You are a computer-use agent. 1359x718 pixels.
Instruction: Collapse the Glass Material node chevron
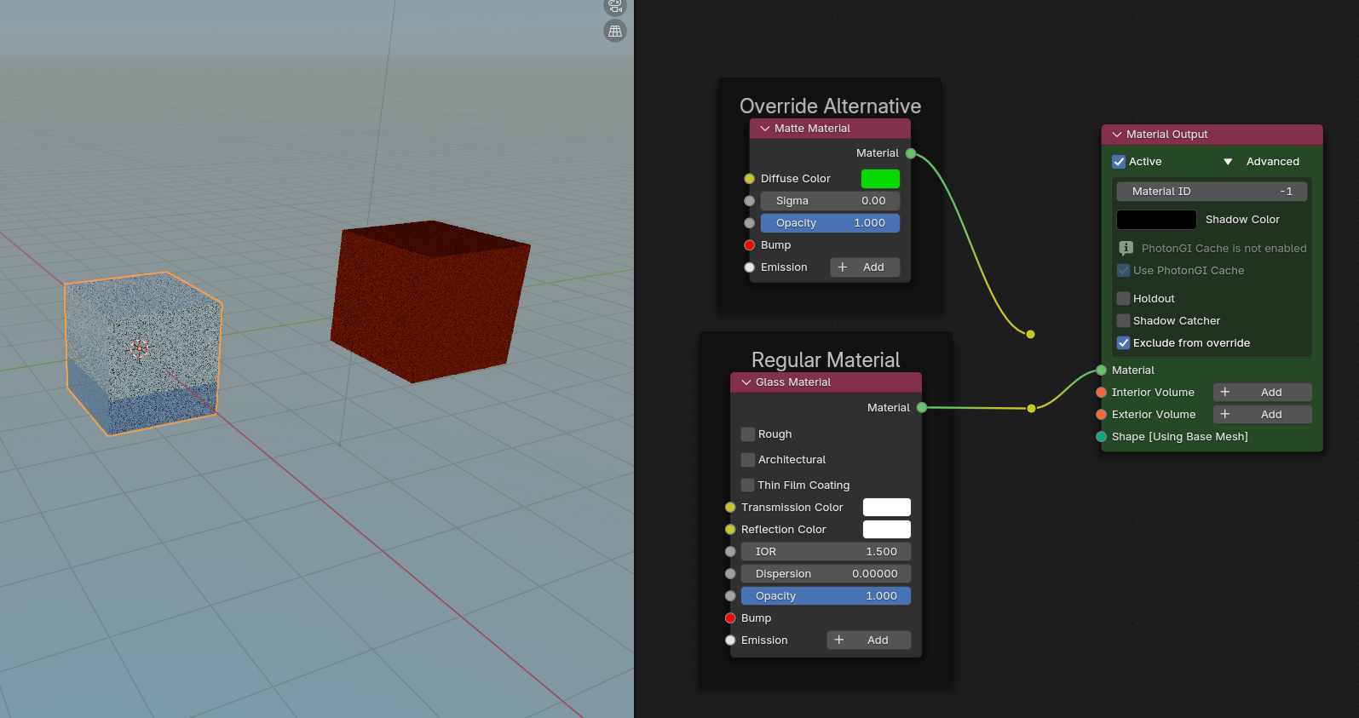pos(746,382)
